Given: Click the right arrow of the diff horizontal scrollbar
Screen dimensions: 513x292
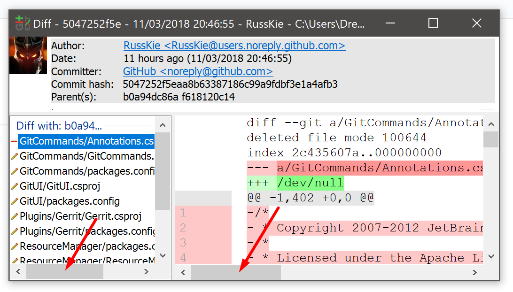Looking at the screenshot, I should click(x=474, y=272).
